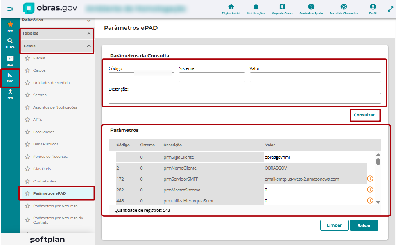The height and width of the screenshot is (245, 396).
Task: Click the parameters table scrollbar thumb
Action: [x=378, y=161]
